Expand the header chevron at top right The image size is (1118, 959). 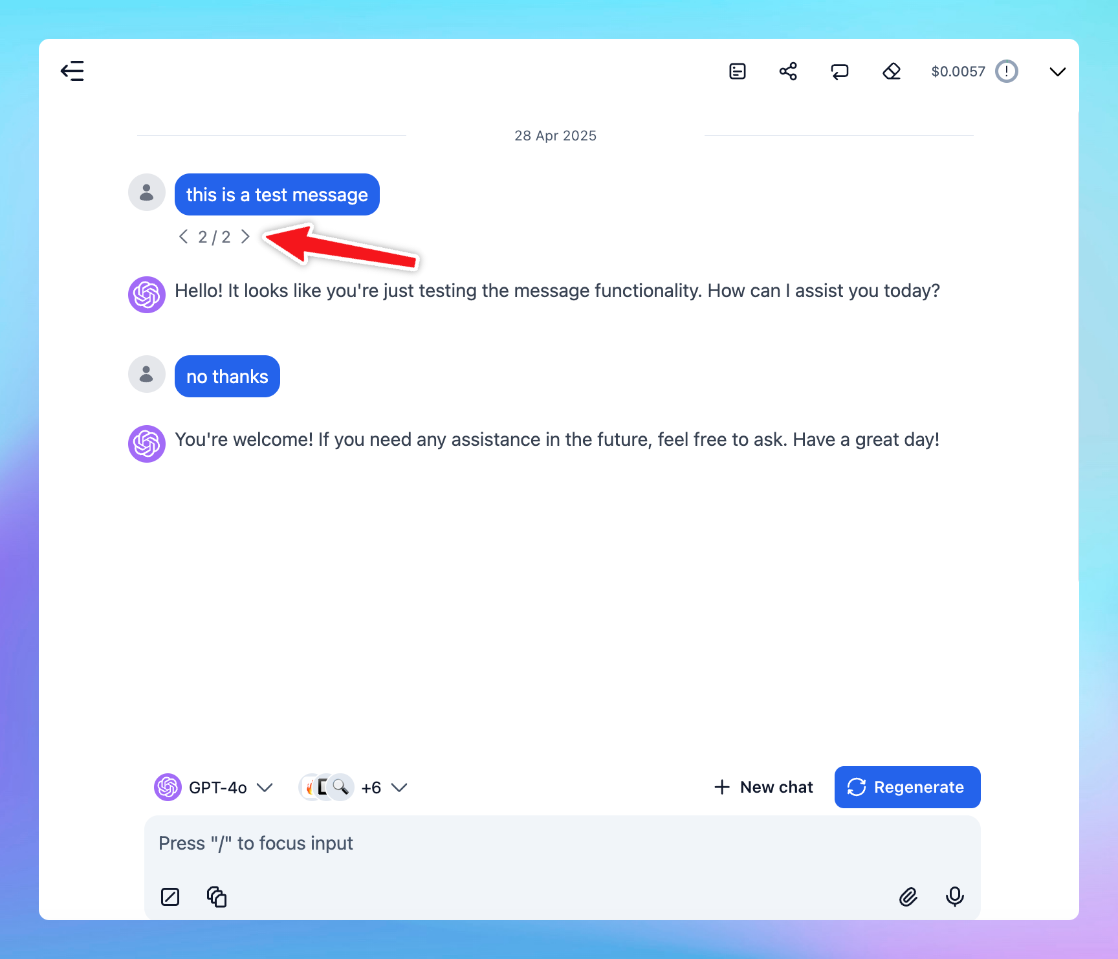tap(1058, 72)
